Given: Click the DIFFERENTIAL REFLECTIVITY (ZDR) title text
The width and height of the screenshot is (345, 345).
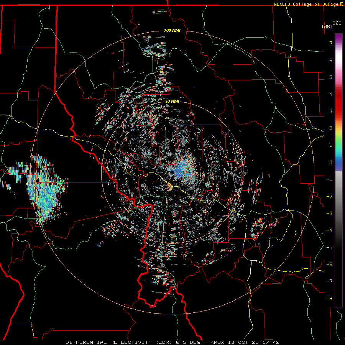Looking at the screenshot, I should (x=120, y=342).
